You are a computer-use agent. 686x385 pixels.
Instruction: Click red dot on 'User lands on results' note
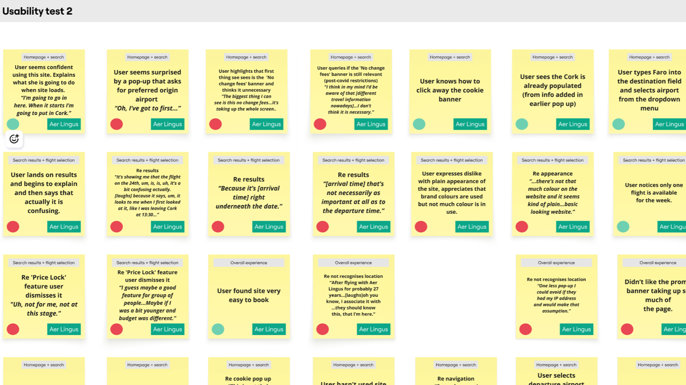[13, 227]
